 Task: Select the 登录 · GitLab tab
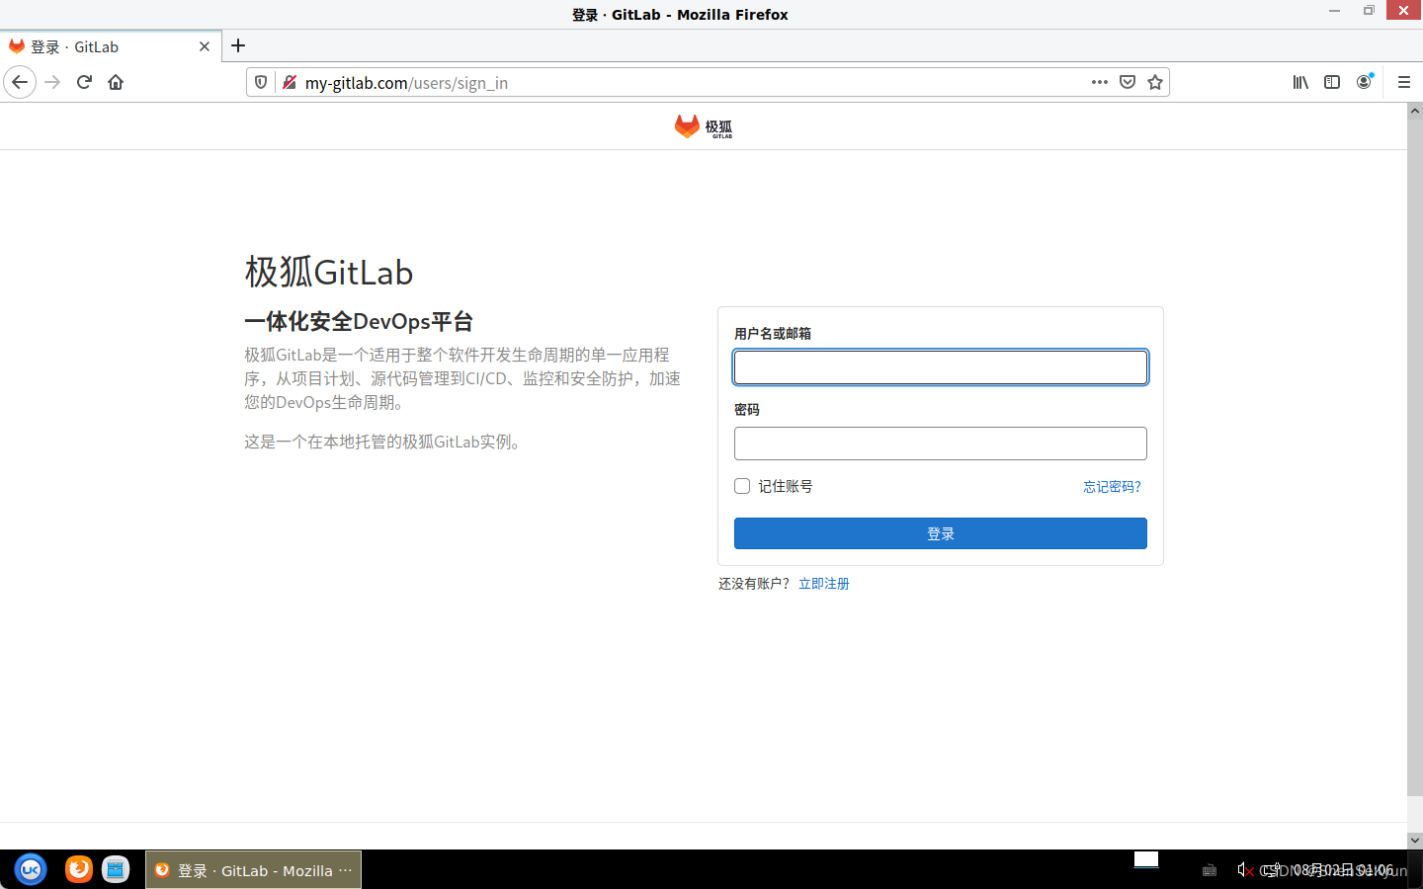point(111,46)
